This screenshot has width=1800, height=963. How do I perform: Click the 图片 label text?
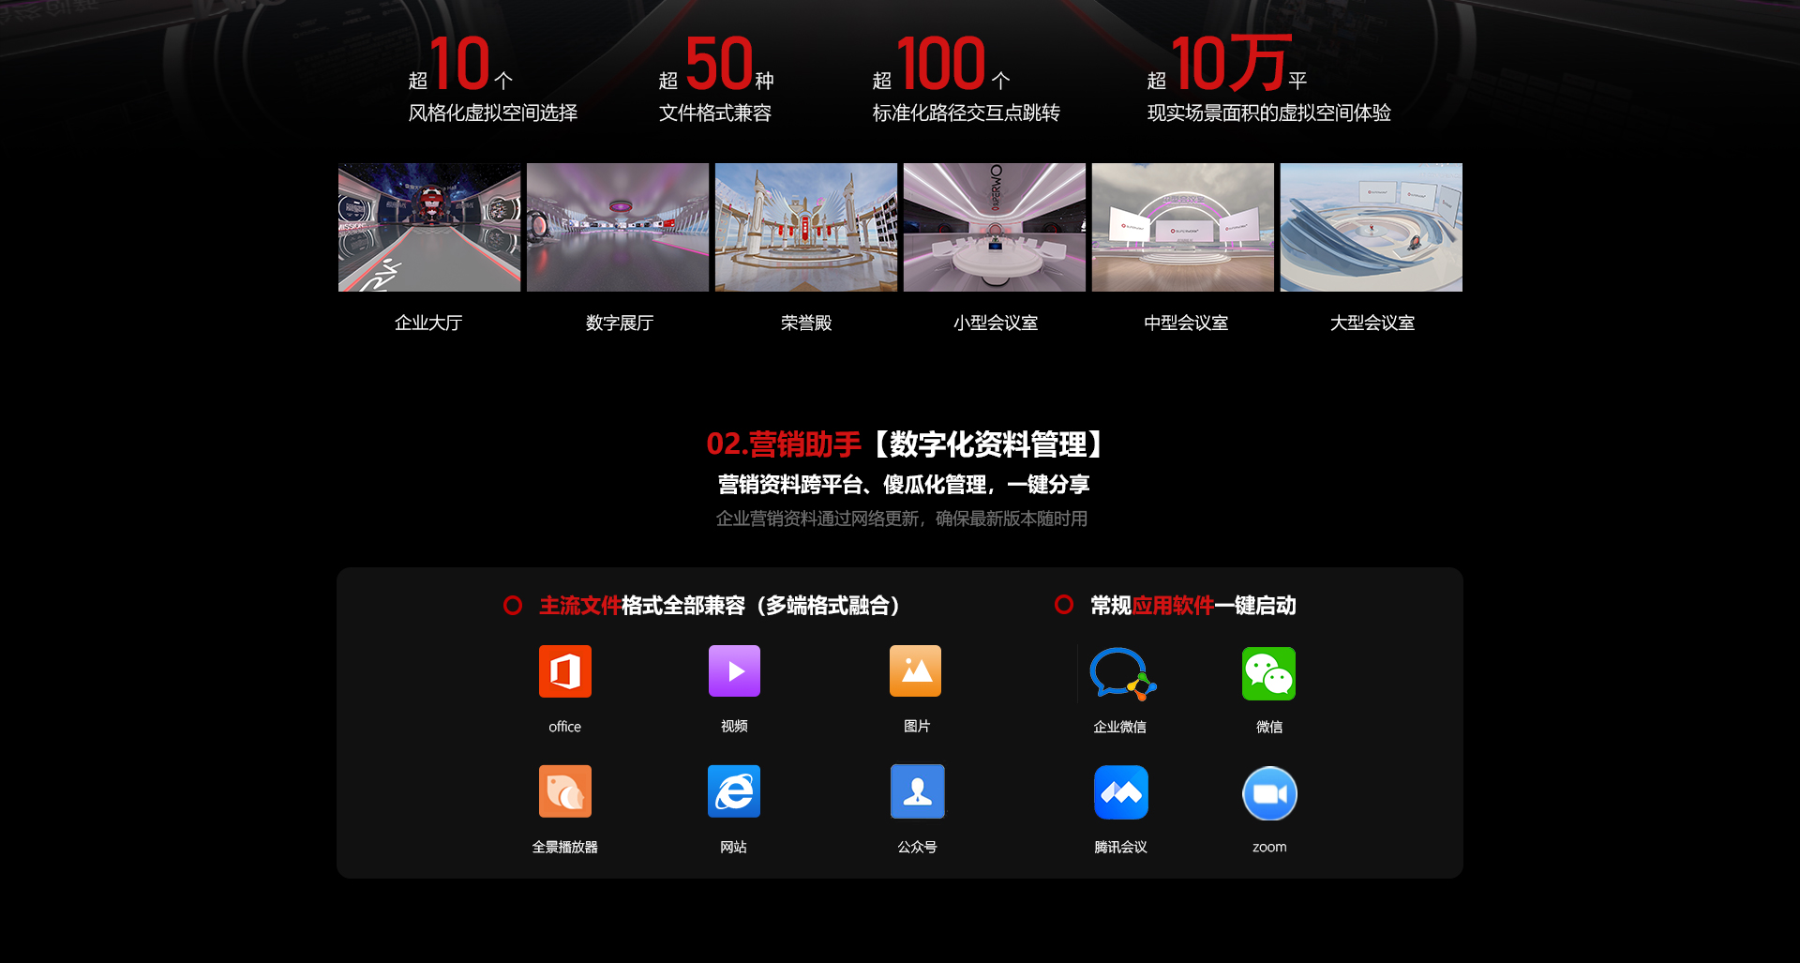[x=917, y=726]
